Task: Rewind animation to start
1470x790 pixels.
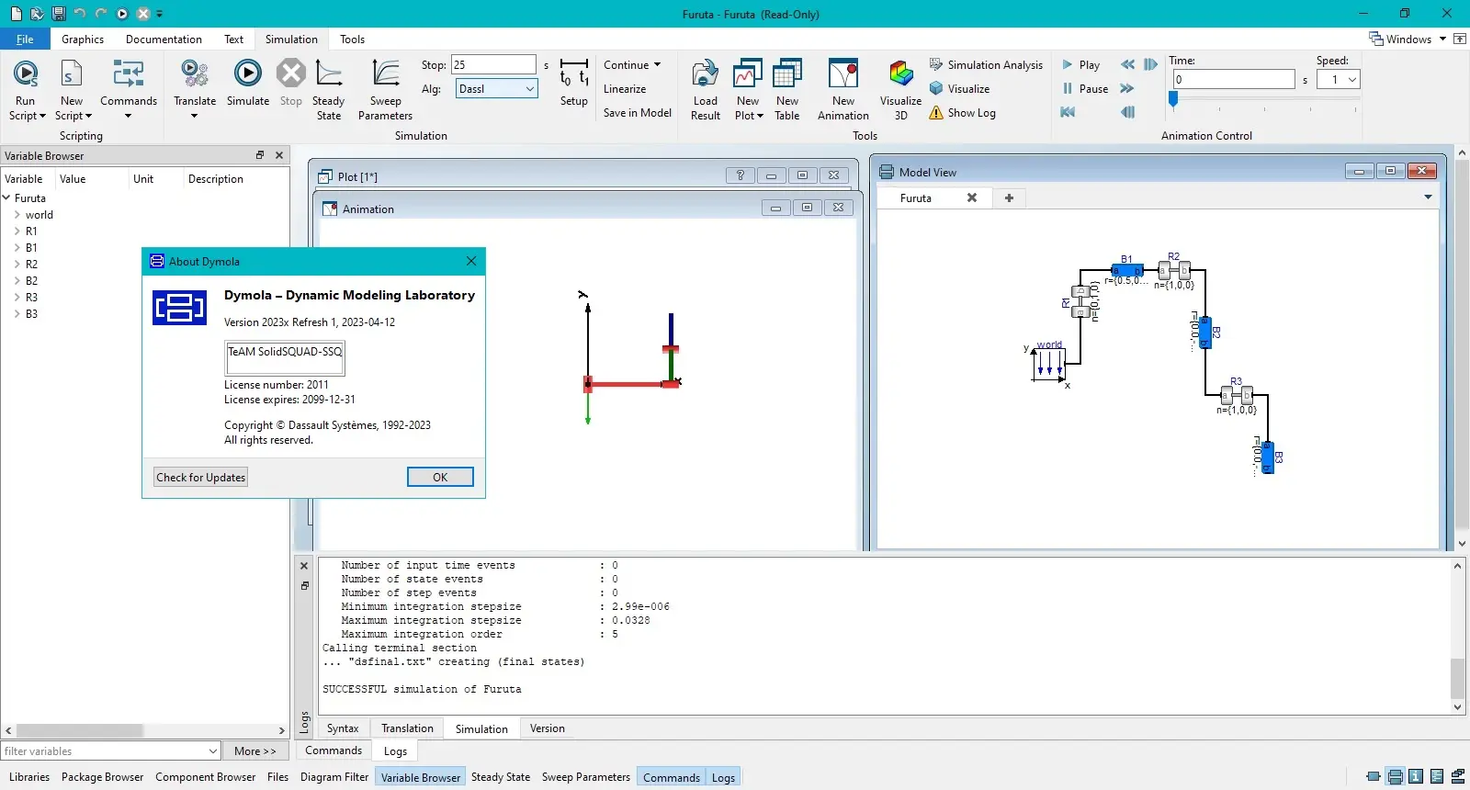Action: (x=1068, y=112)
